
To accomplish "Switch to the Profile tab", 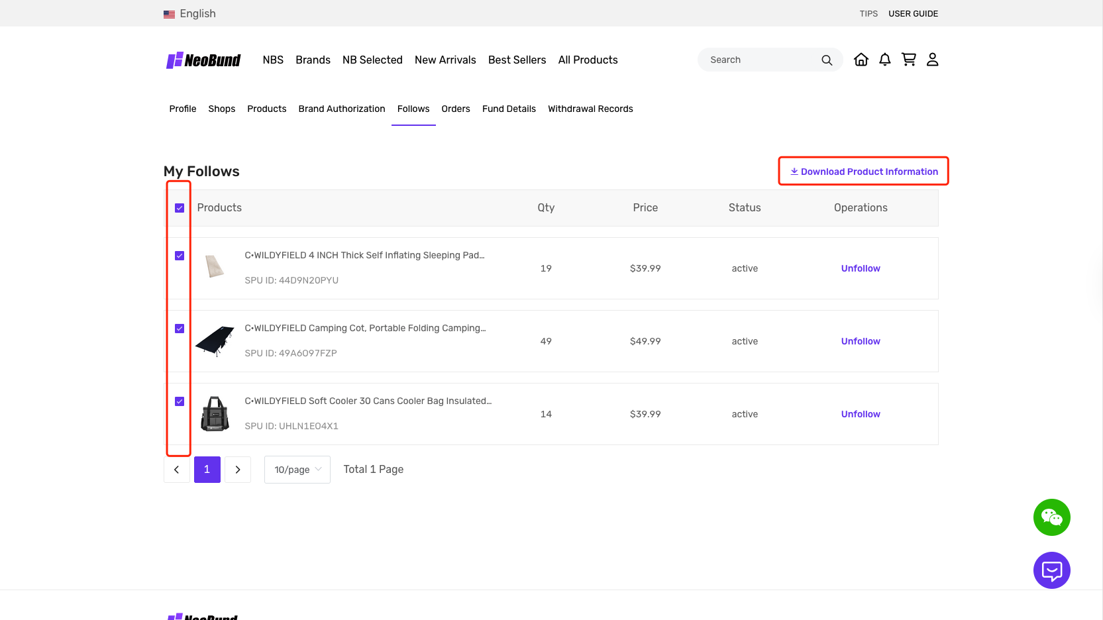I will tap(183, 109).
